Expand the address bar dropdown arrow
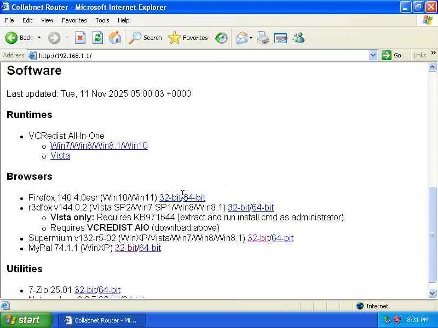438x328 pixels. 373,56
